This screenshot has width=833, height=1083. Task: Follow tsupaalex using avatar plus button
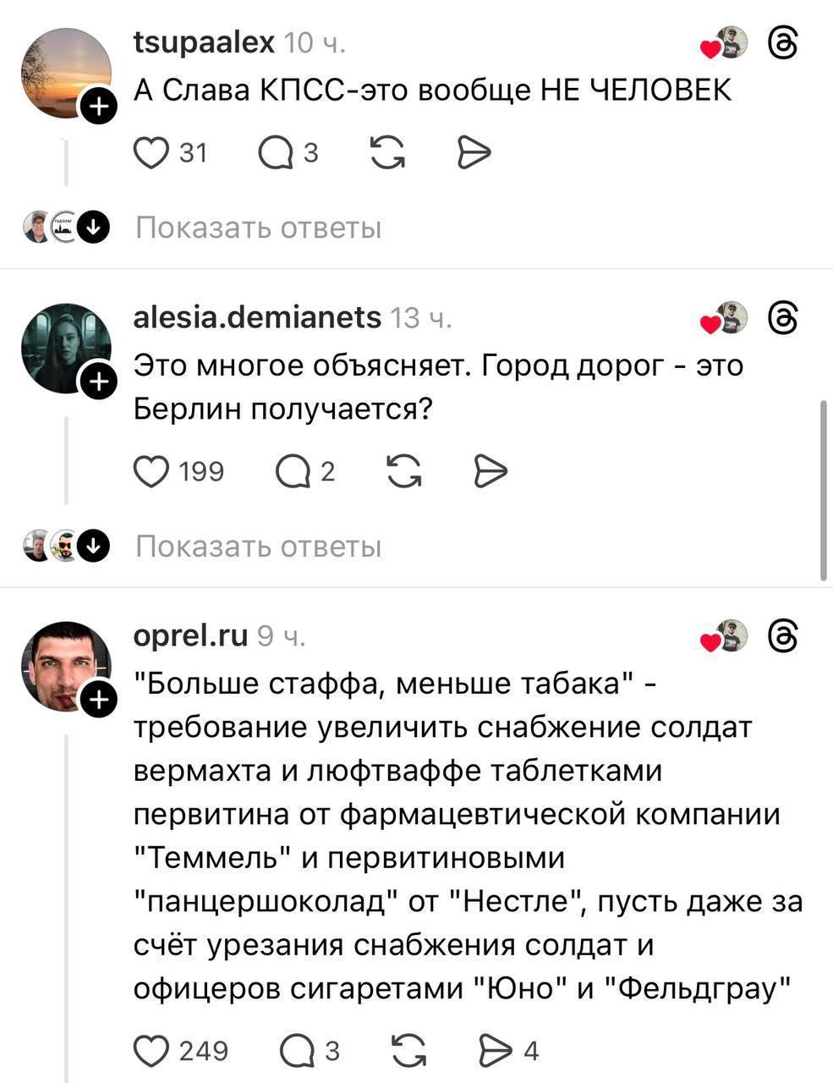coord(98,107)
